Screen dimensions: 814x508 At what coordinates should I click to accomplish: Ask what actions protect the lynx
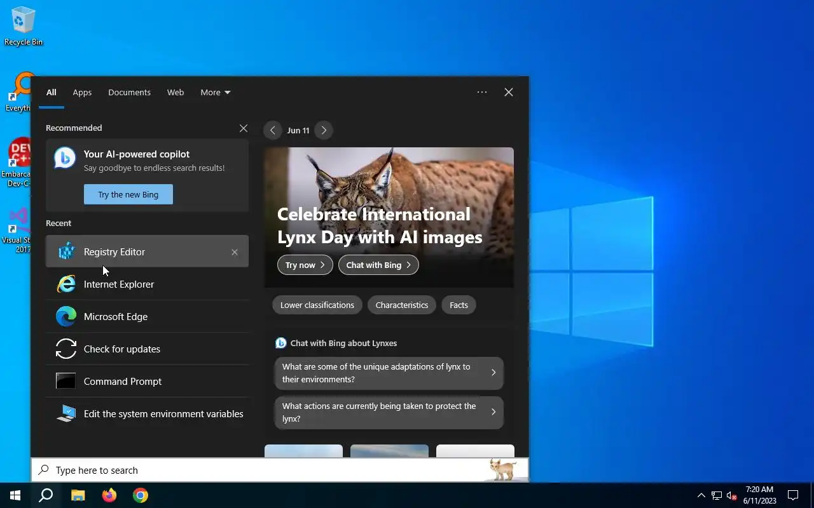(389, 412)
